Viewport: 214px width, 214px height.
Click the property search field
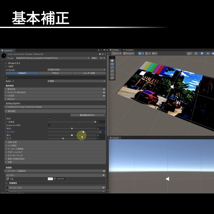click(x=56, y=78)
